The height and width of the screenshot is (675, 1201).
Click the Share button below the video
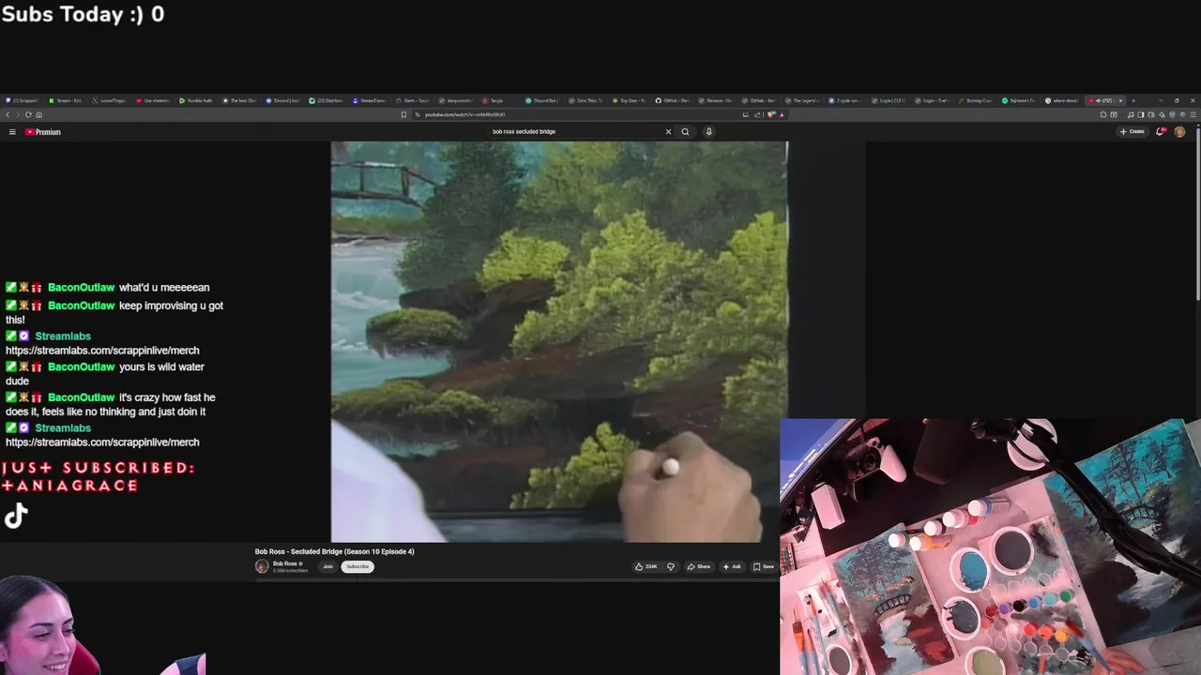699,566
